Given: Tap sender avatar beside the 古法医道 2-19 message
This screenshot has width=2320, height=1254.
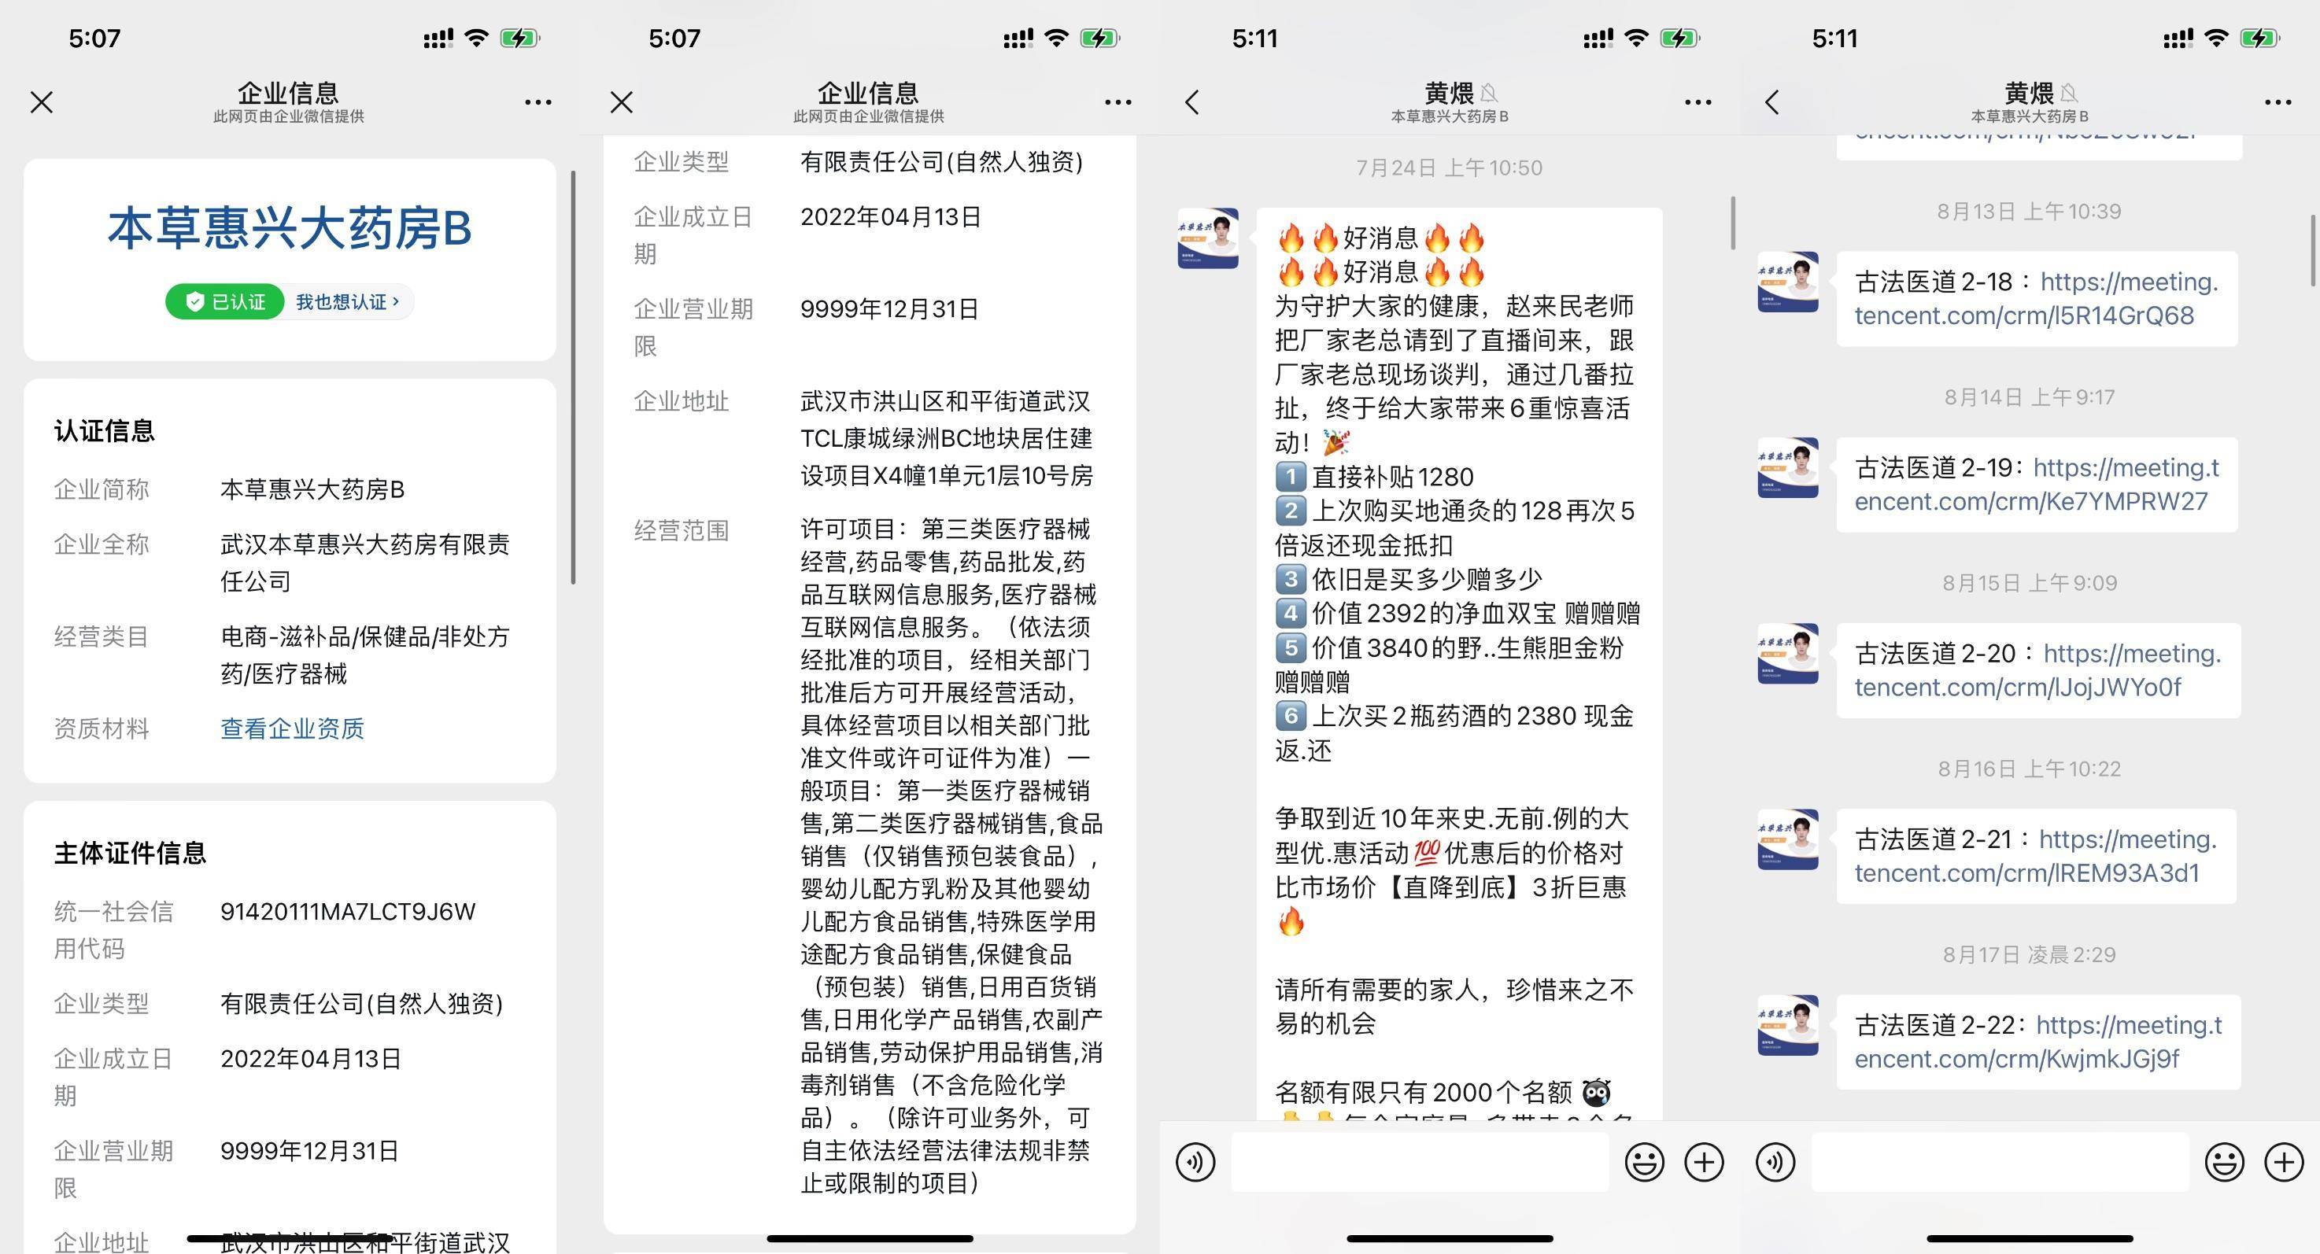Looking at the screenshot, I should click(x=1788, y=468).
